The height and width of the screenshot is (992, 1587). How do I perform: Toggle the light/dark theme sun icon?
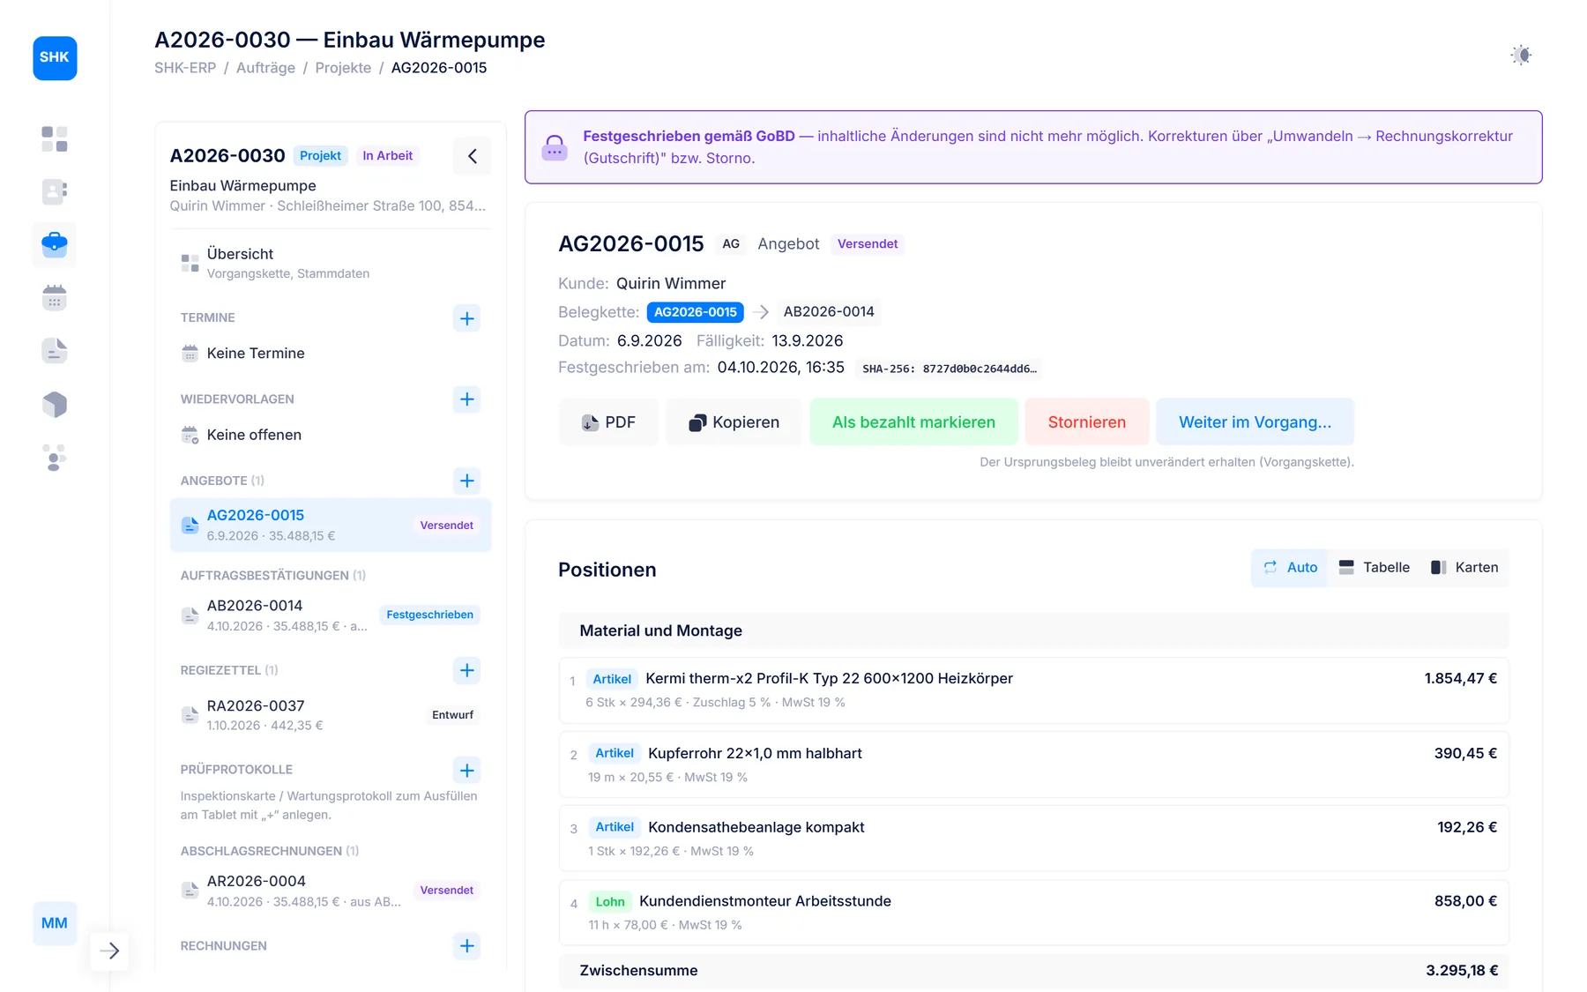(1521, 55)
